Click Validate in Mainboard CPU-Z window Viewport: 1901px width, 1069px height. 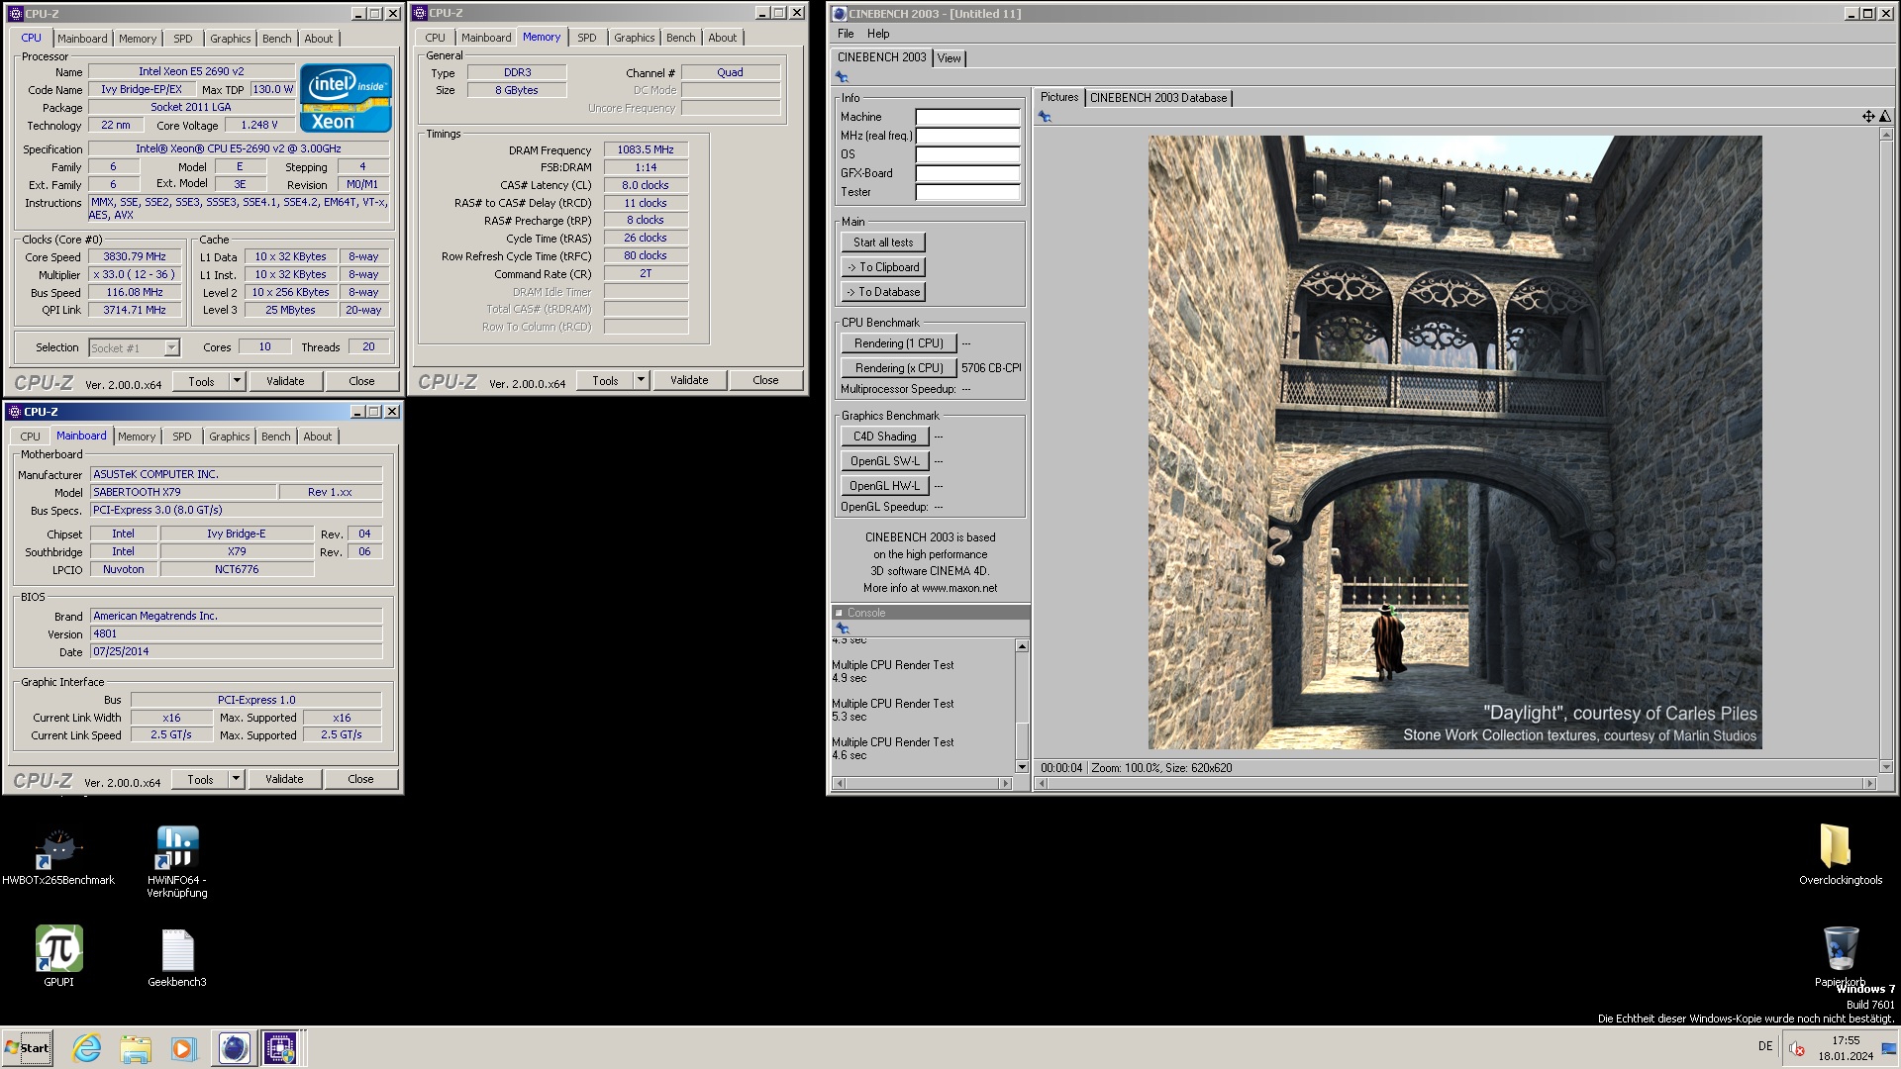click(x=284, y=779)
